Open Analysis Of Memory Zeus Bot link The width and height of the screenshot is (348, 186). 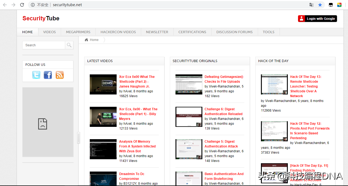[x=138, y=146]
